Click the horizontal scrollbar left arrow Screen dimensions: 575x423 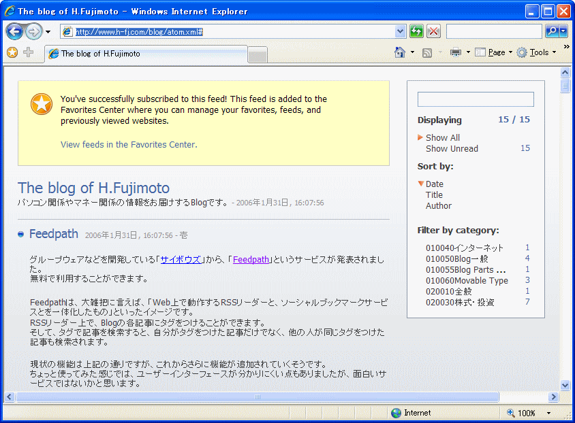[9, 396]
